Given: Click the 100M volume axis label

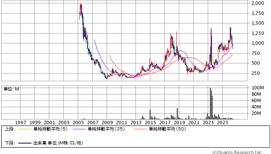Looking at the screenshot, I should [x=258, y=88].
